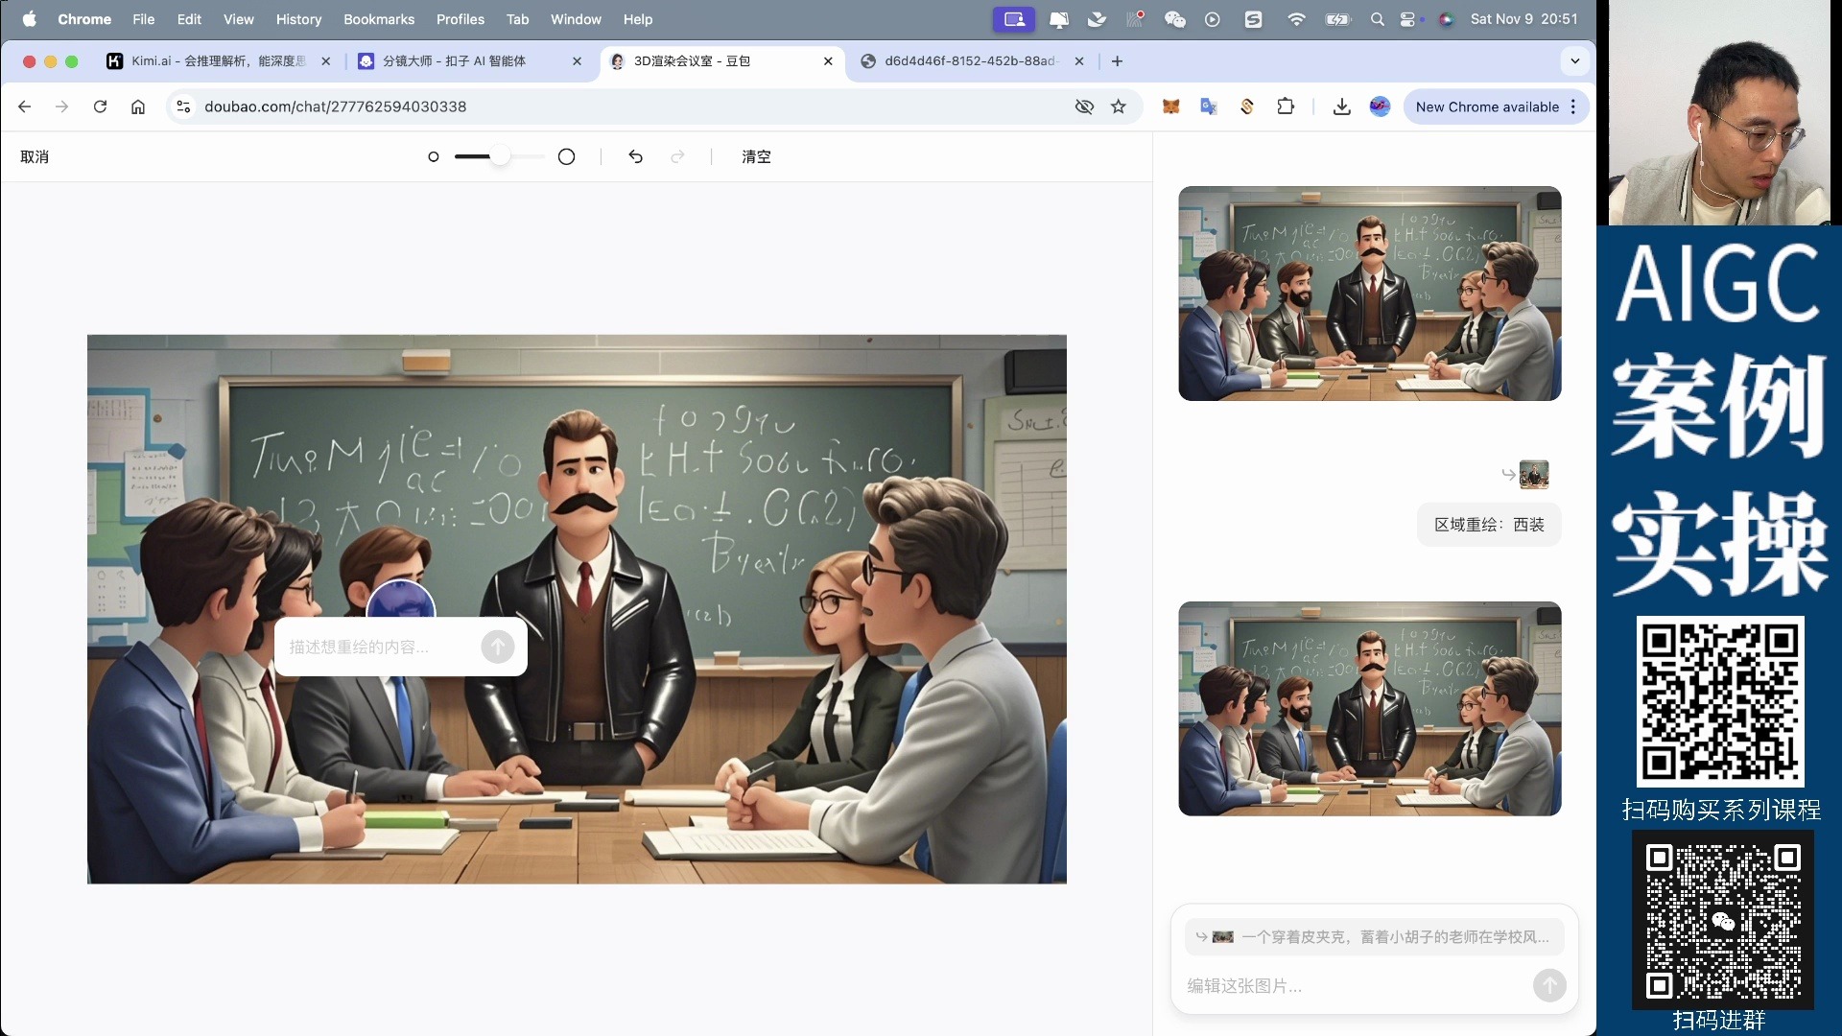Open Chrome extensions puzzle icon
This screenshot has width=1842, height=1036.
pos(1286,106)
